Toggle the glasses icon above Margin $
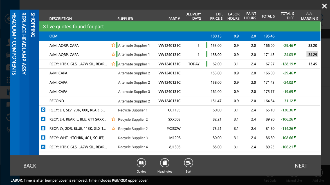 (x=309, y=14)
